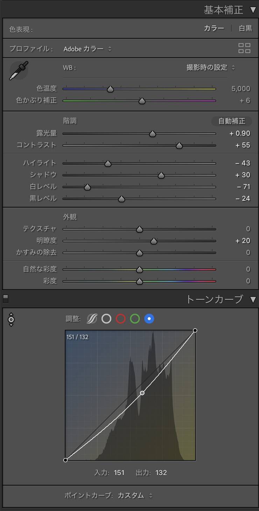This screenshot has width=259, height=511.
Task: Click the テクスチャ slider handle
Action: pyautogui.click(x=139, y=230)
